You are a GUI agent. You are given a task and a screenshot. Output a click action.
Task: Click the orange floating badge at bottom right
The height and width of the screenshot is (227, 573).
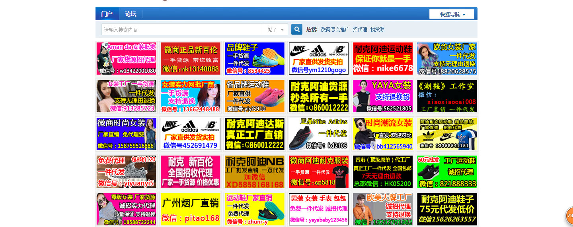coord(569,216)
